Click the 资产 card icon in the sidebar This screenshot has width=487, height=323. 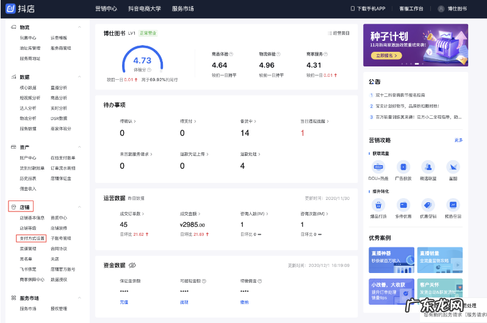coord(13,147)
